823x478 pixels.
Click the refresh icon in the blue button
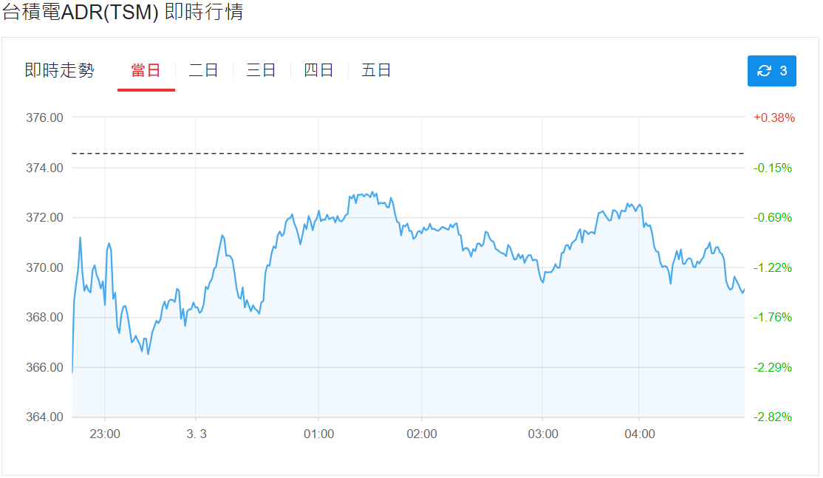(x=765, y=71)
